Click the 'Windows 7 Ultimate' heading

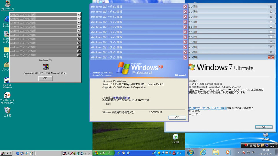coord(225,68)
